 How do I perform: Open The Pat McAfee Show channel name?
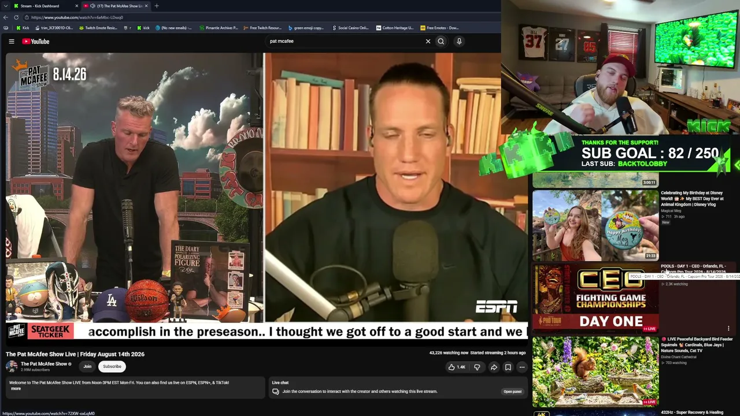pyautogui.click(x=44, y=364)
